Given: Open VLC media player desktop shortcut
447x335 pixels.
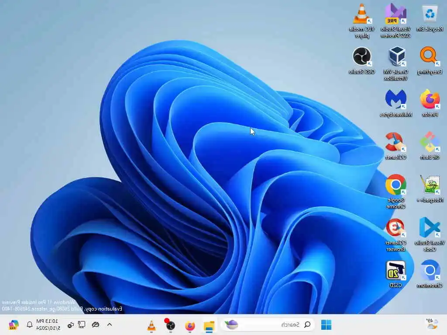Looking at the screenshot, I should click(x=361, y=21).
